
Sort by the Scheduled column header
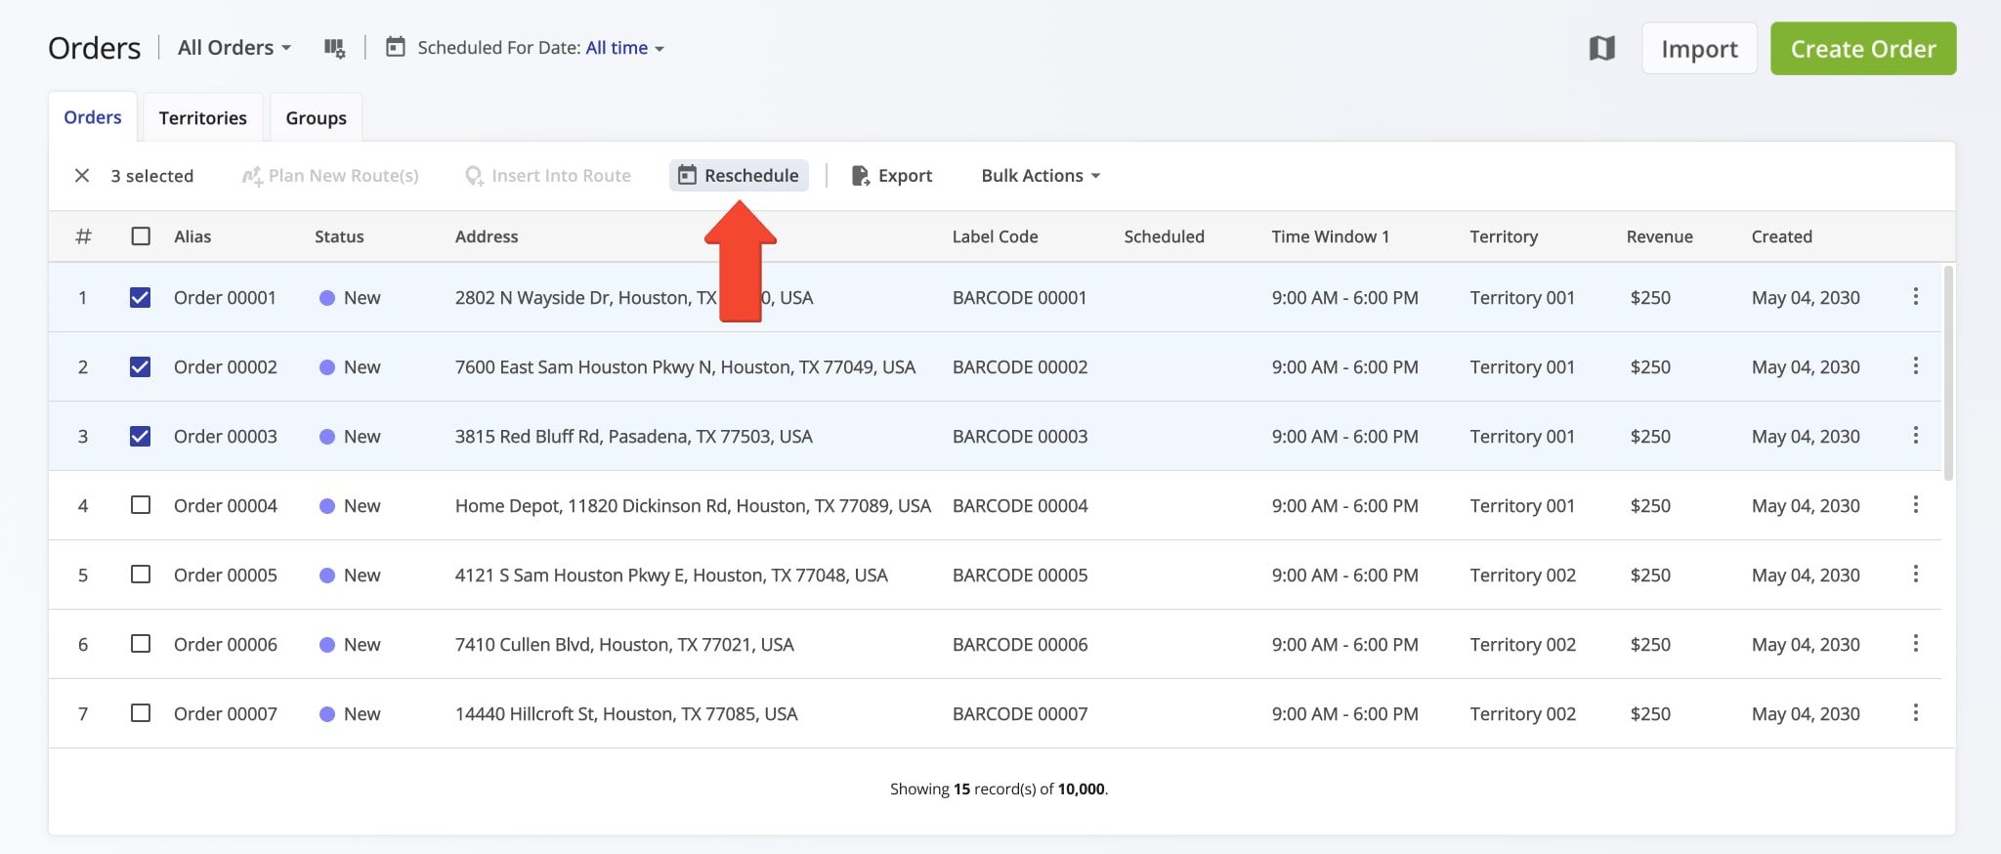coord(1164,236)
